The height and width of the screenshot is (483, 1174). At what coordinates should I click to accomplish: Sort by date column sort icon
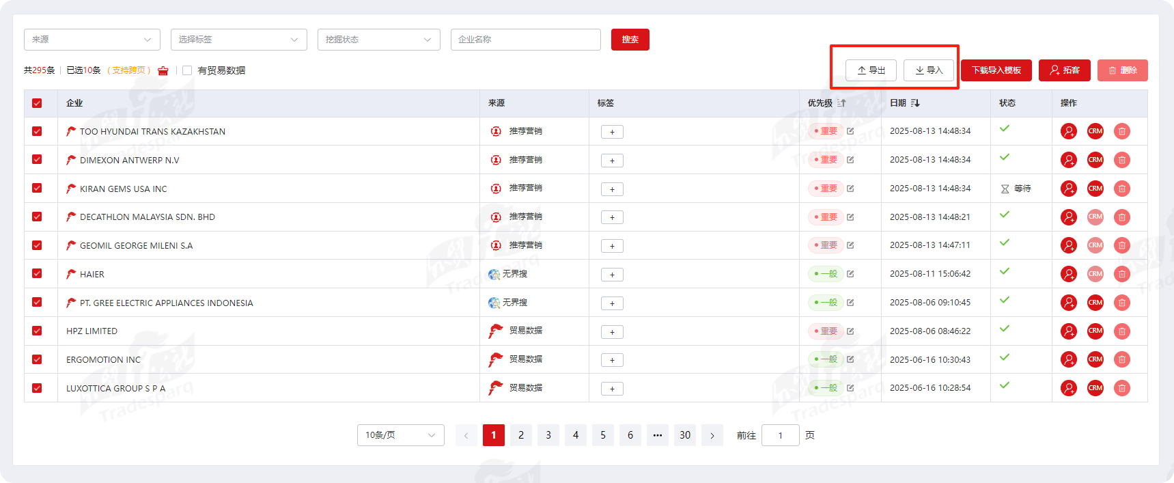coord(915,103)
